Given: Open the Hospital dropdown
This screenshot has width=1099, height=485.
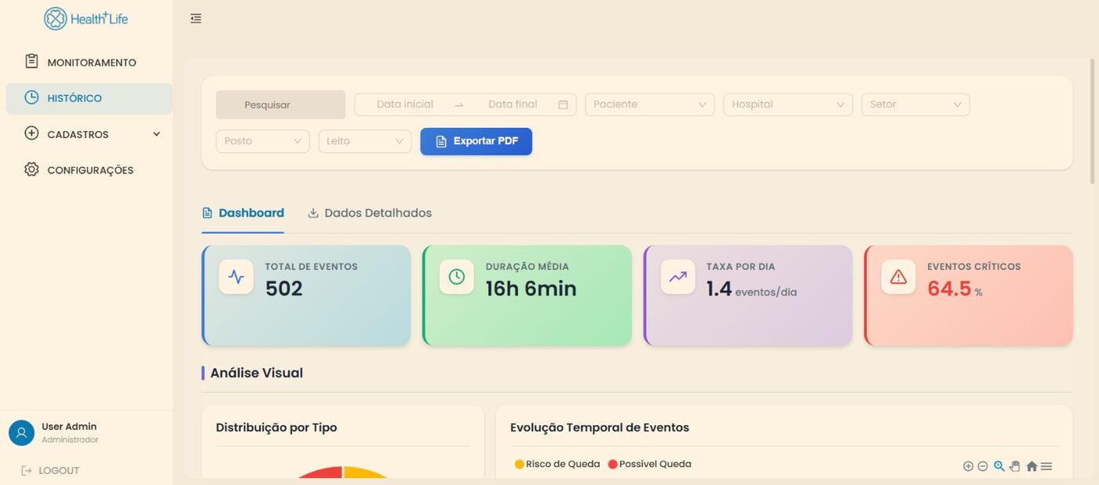Looking at the screenshot, I should (x=788, y=104).
